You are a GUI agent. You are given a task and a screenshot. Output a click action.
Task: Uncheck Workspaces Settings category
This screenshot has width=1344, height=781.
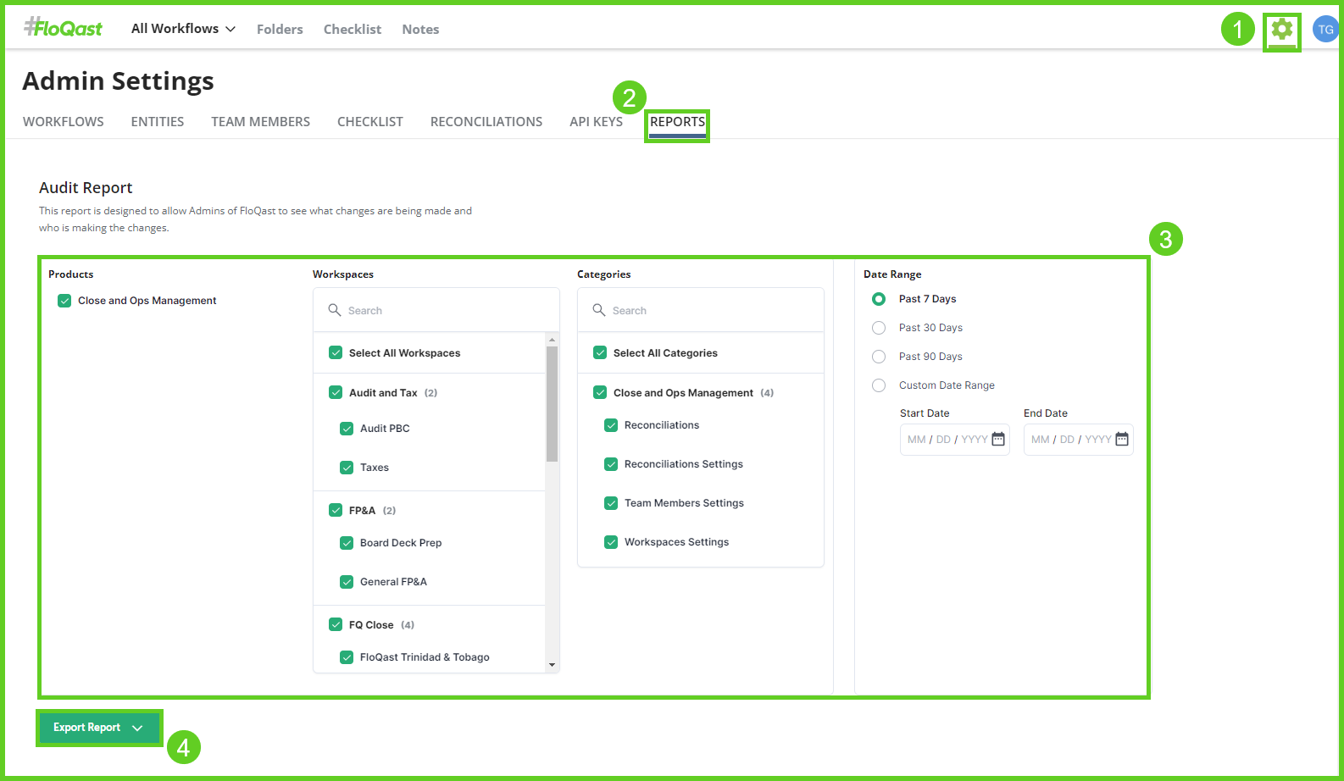point(611,542)
